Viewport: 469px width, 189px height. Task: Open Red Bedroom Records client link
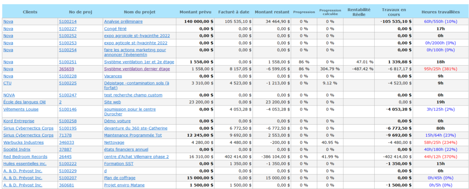[25, 156]
